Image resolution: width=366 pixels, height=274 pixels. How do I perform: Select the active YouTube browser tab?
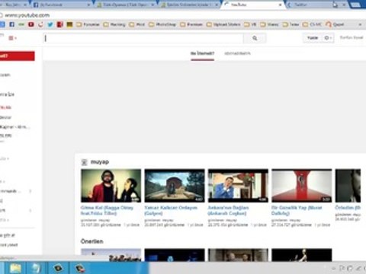[x=253, y=5]
